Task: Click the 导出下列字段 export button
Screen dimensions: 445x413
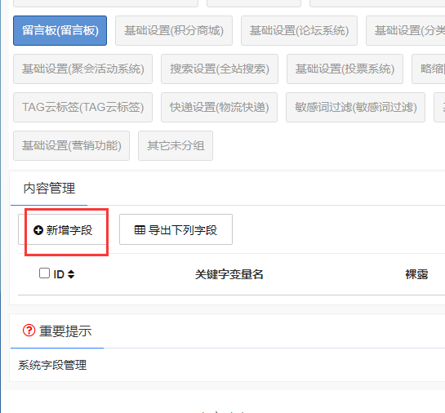Action: coord(176,229)
